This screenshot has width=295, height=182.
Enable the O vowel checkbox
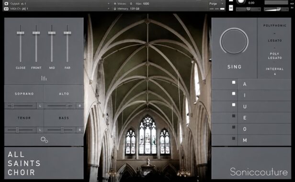point(234,127)
